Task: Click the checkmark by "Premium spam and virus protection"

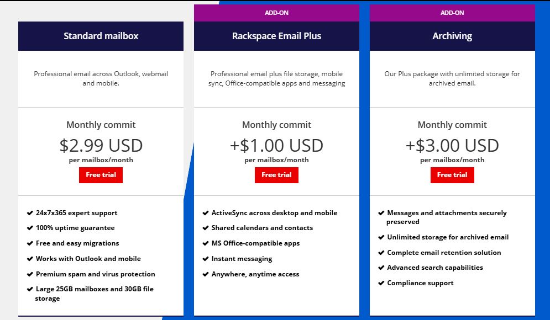Action: pyautogui.click(x=29, y=274)
